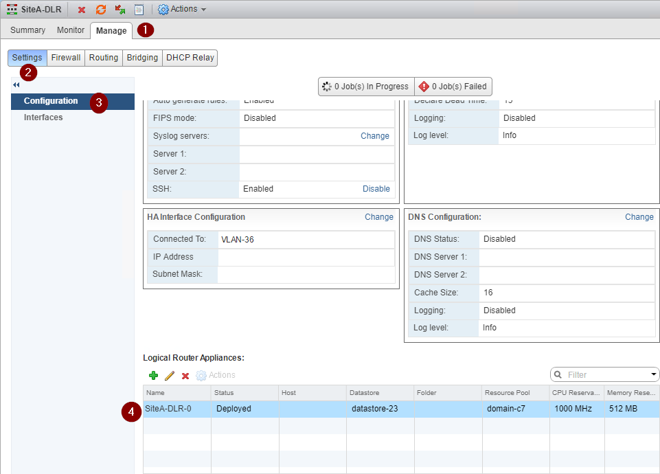This screenshot has width=660, height=474.
Task: Switch to the Monitor tab
Action: tap(71, 30)
